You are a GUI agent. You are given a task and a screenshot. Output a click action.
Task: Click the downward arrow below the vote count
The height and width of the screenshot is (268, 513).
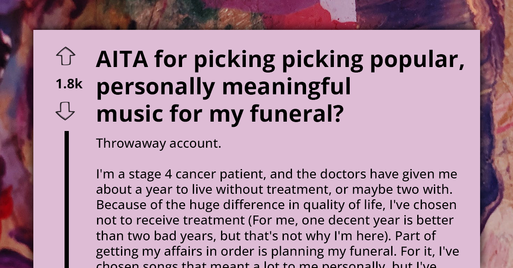[65, 112]
